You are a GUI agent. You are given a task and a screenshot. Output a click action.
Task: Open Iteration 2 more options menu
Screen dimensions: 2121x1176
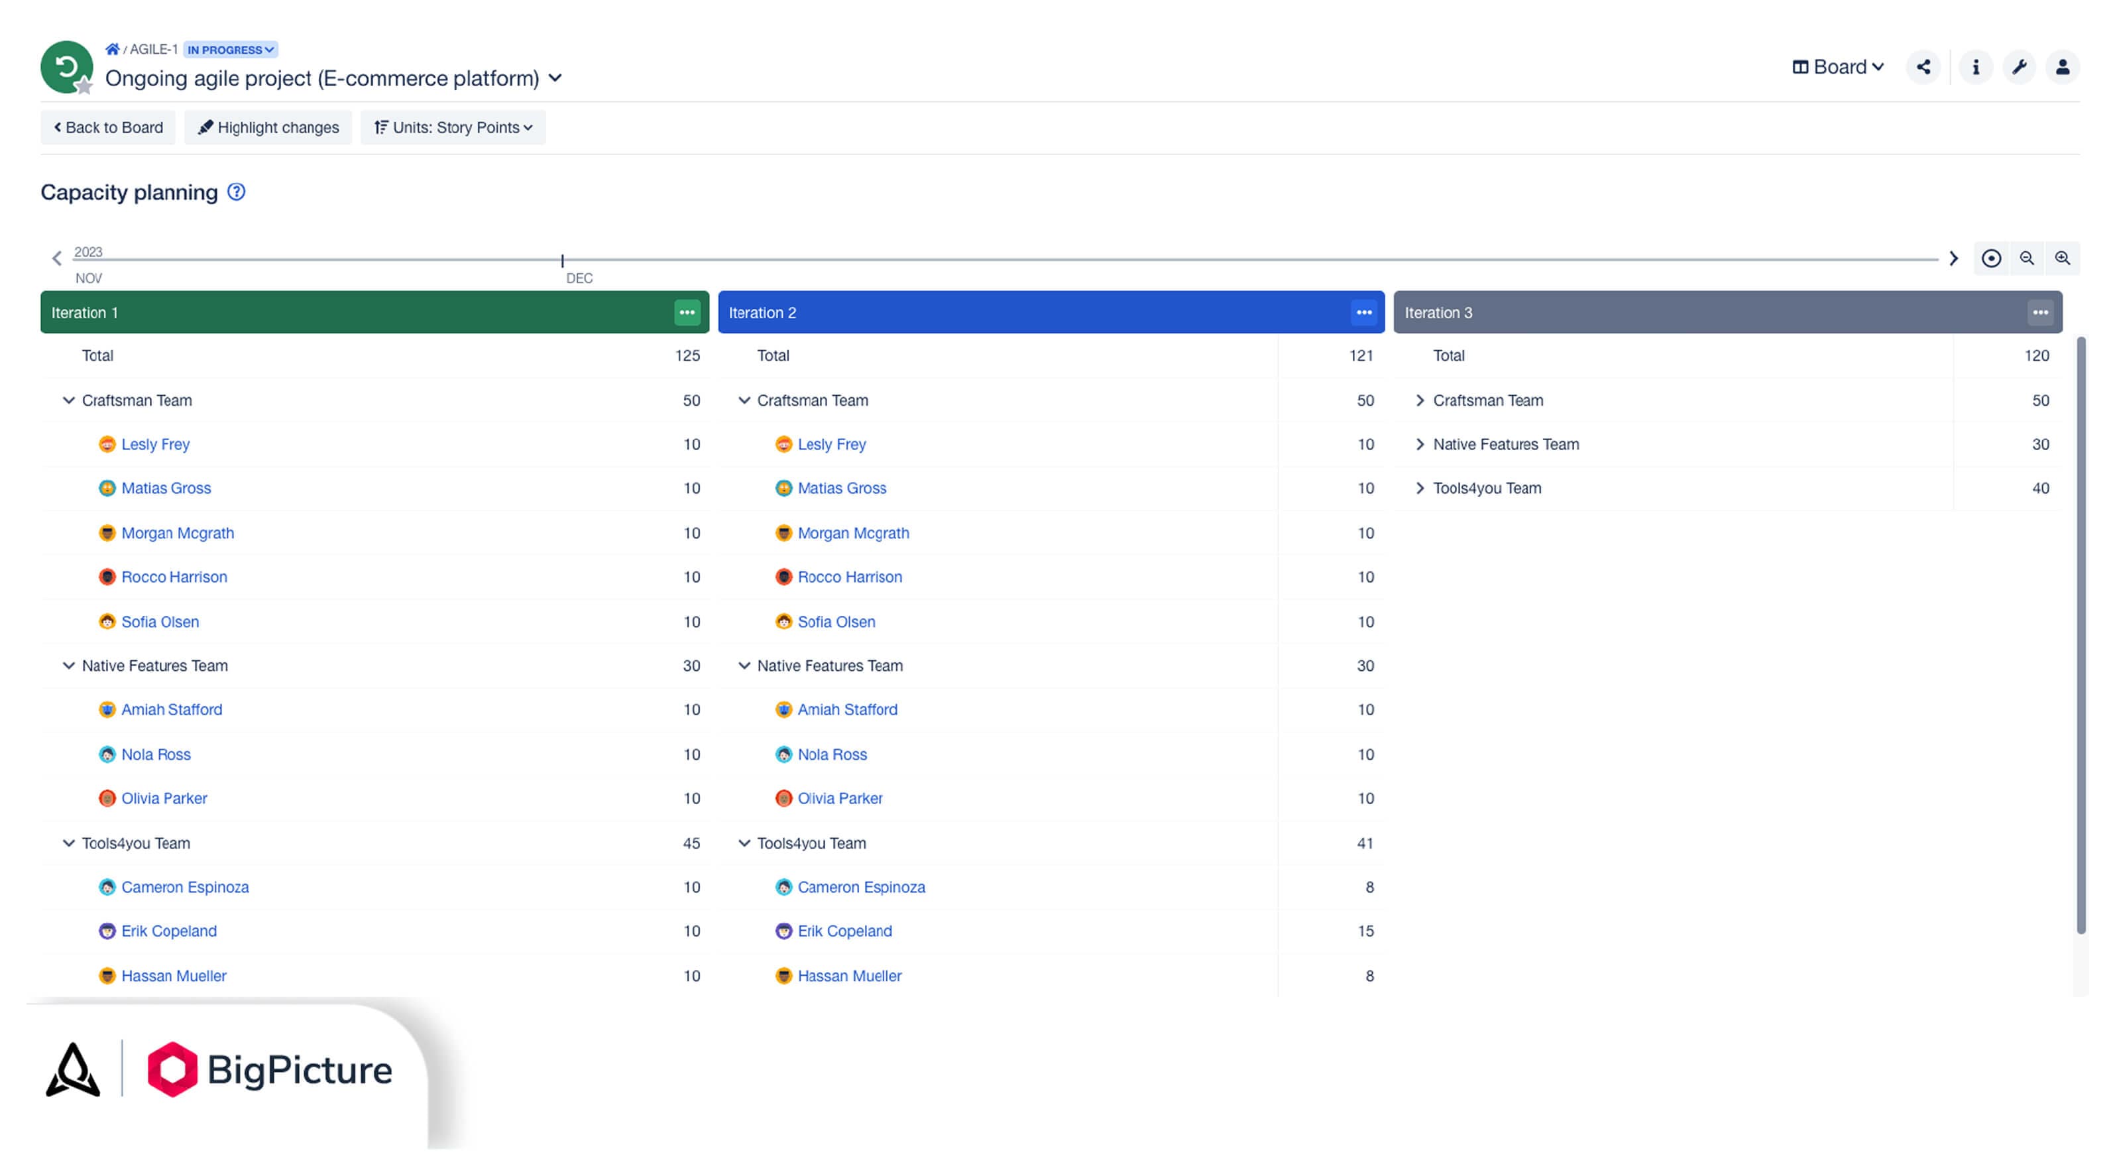(x=1363, y=312)
